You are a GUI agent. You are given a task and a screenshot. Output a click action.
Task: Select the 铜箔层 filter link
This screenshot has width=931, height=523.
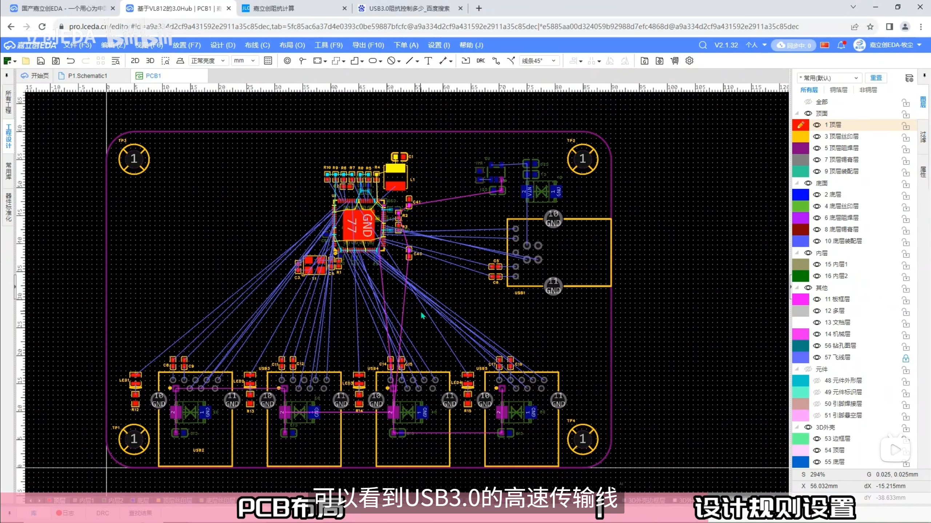(x=838, y=90)
